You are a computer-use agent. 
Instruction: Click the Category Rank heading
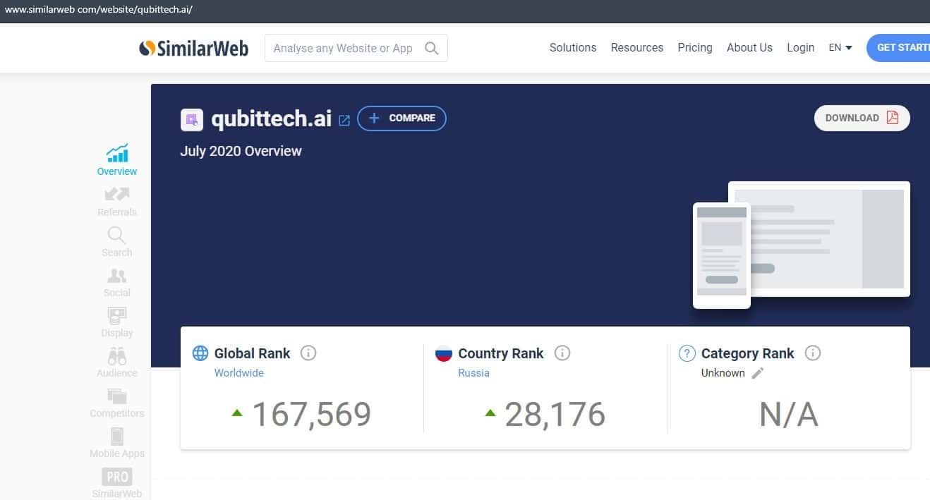coord(748,353)
